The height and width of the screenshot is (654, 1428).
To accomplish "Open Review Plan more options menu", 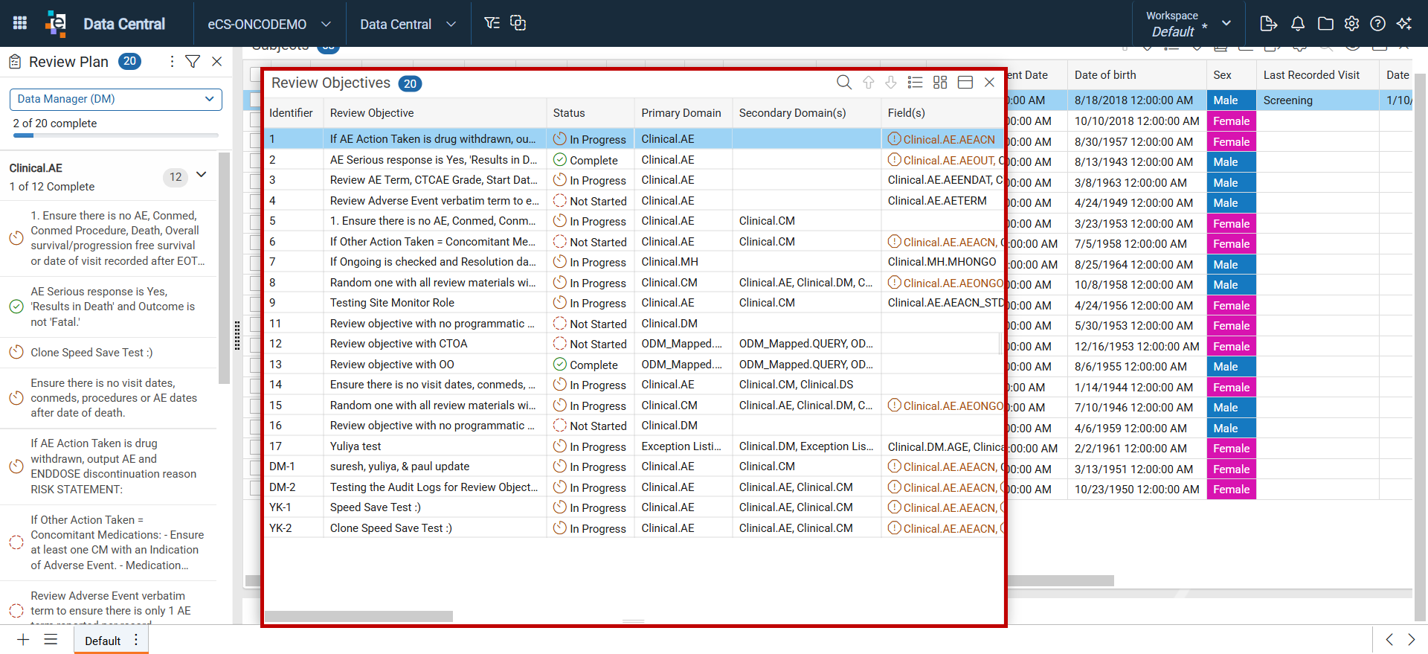I will (x=172, y=62).
